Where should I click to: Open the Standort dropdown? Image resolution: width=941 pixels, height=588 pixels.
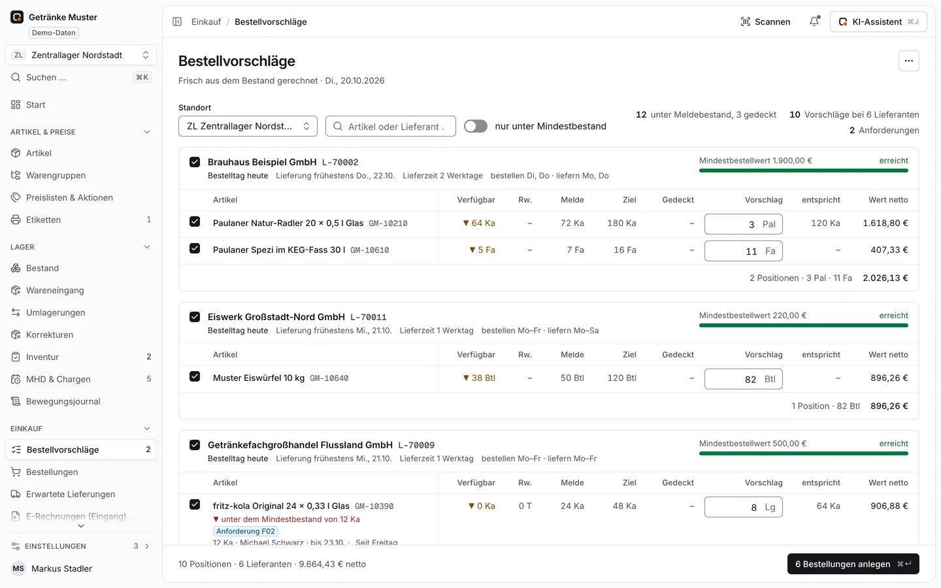(248, 126)
